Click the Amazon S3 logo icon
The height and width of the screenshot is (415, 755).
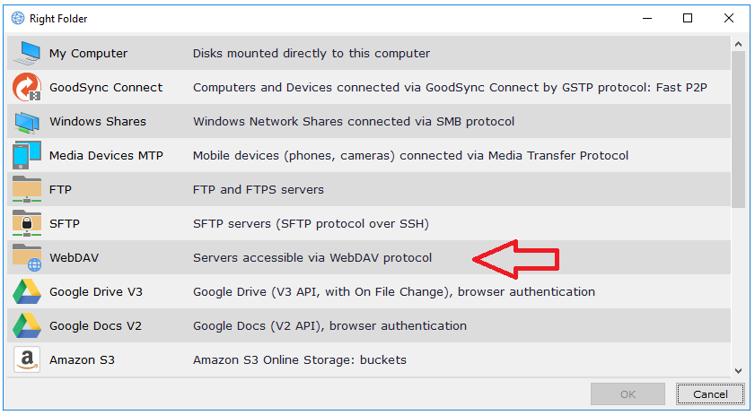click(27, 360)
